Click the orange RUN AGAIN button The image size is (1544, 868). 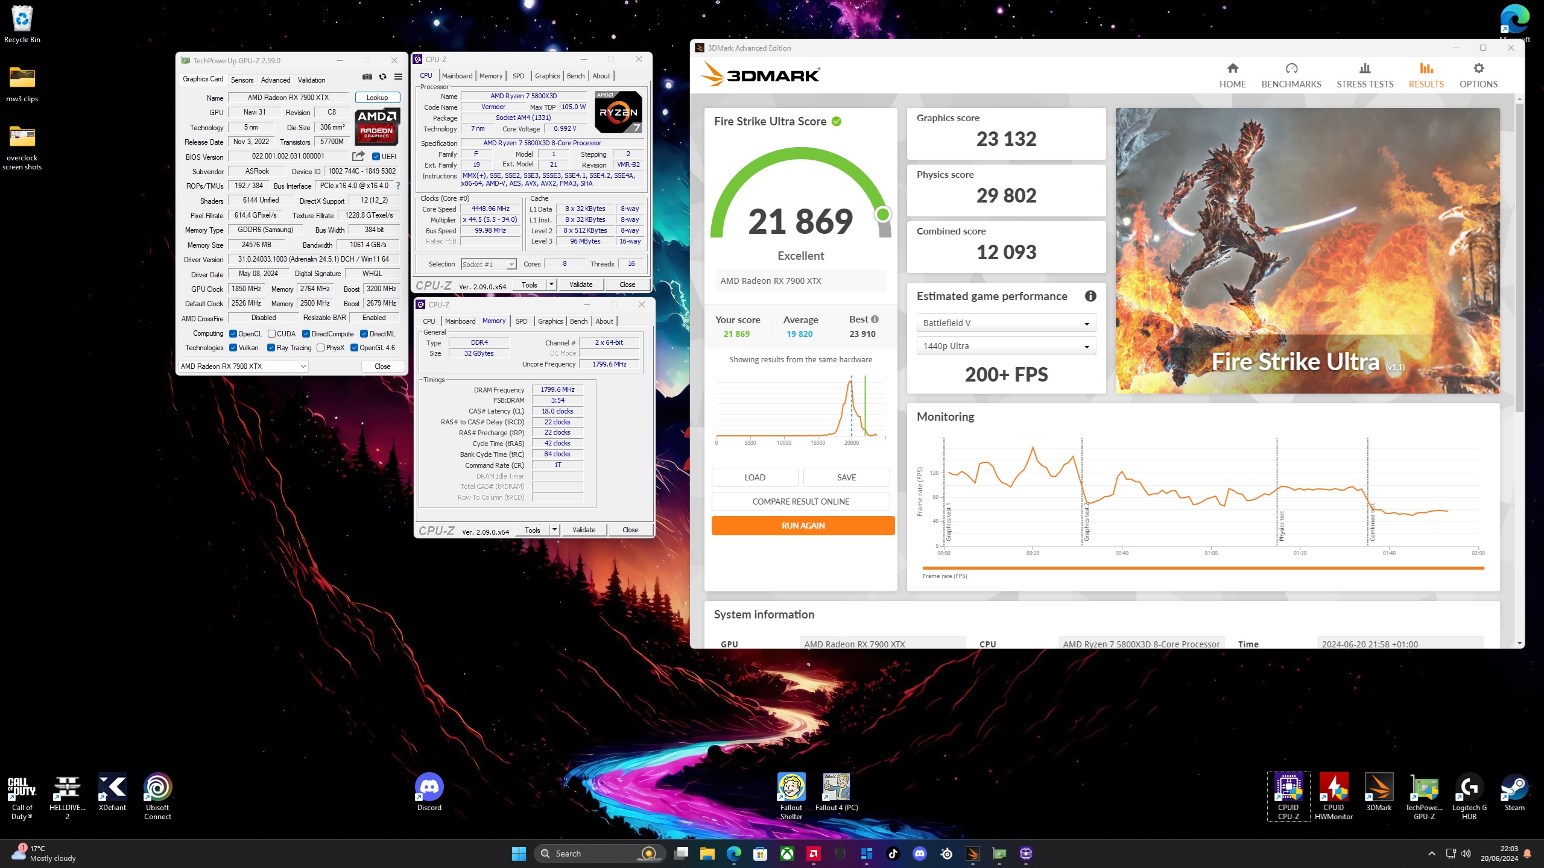coord(803,526)
